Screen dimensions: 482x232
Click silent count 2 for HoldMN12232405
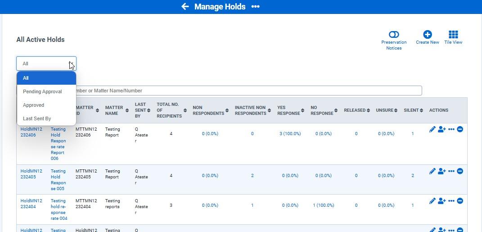coord(413,176)
